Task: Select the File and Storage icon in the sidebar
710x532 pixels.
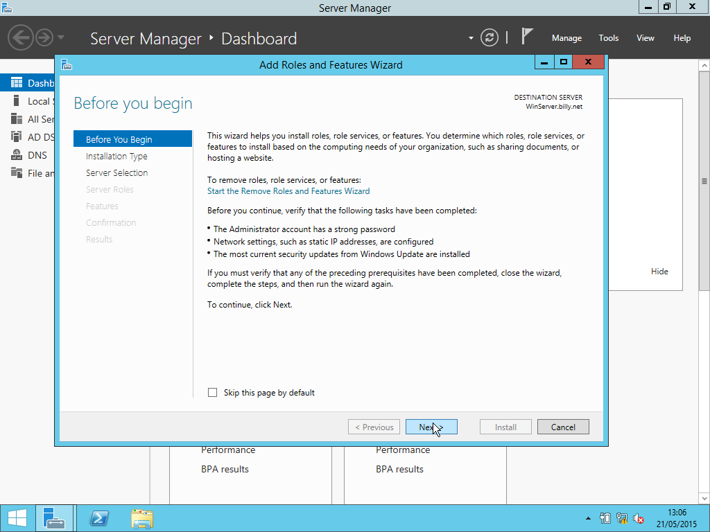Action: (x=17, y=172)
